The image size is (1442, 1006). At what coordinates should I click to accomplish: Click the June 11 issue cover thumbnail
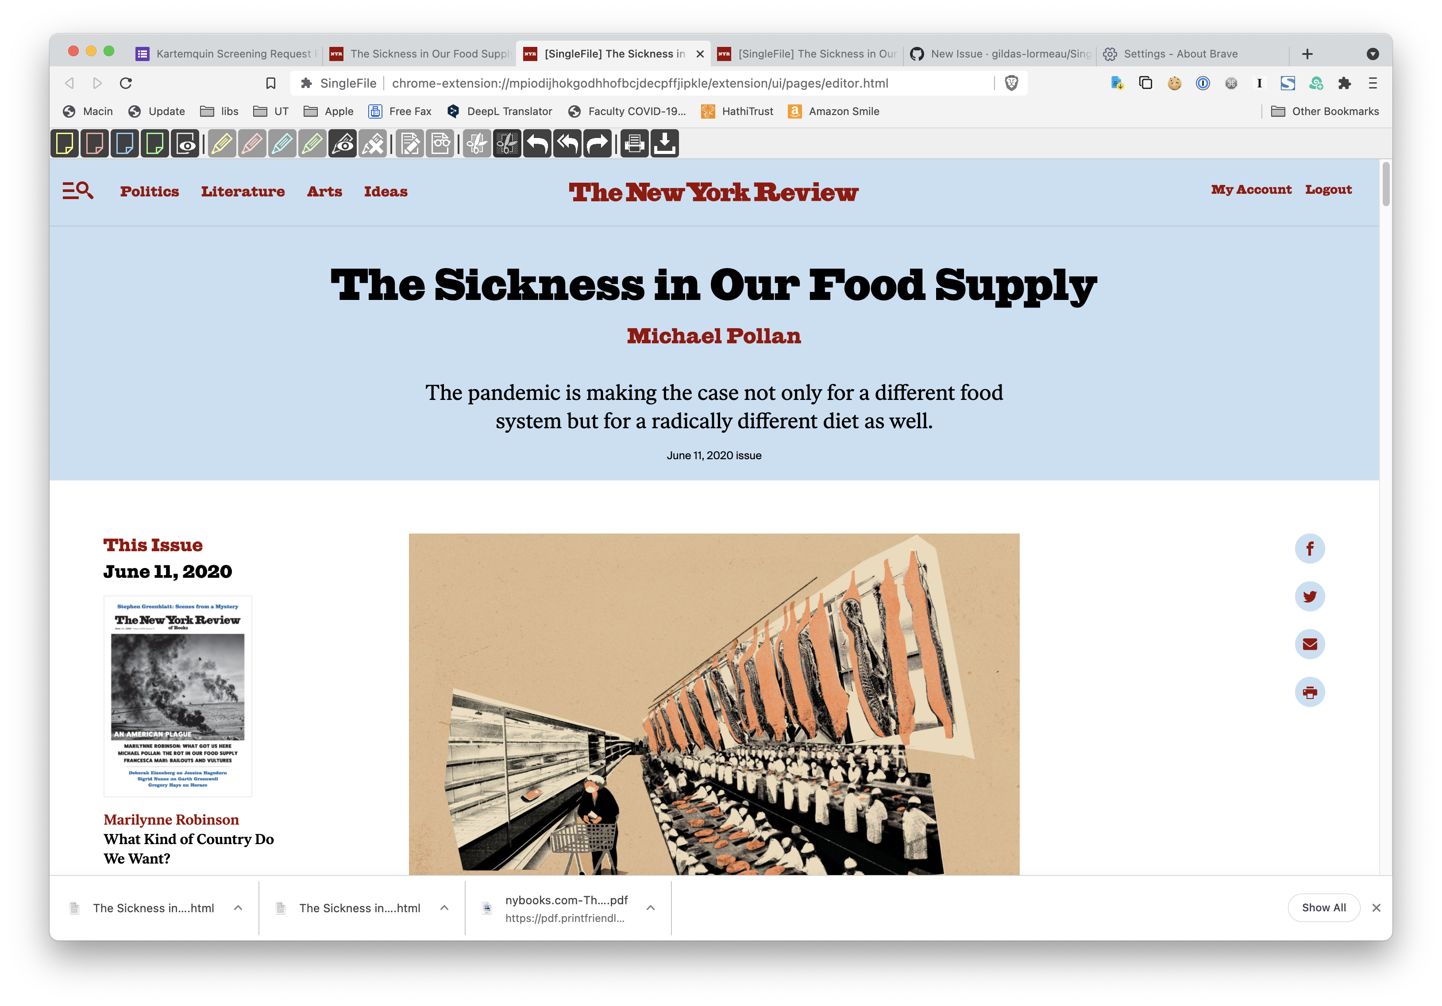click(x=178, y=696)
